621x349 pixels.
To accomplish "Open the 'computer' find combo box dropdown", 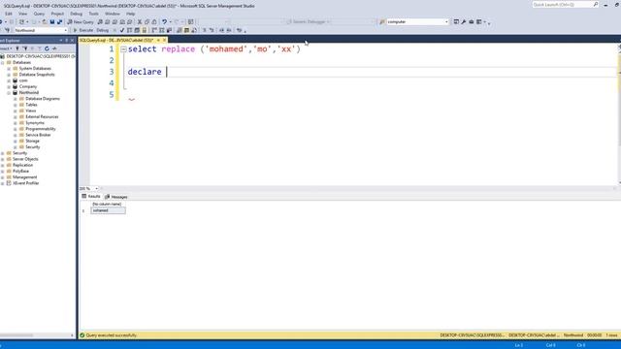I will point(446,21).
